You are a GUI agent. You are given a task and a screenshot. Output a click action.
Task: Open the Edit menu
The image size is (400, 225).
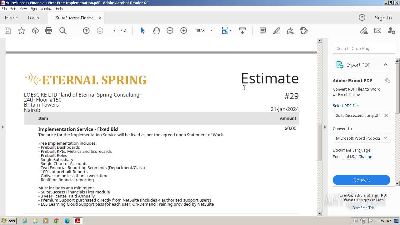(x=13, y=9)
